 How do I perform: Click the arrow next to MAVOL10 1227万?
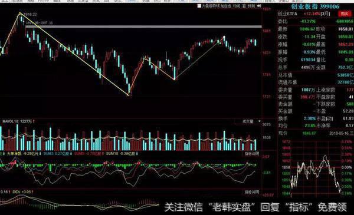(34, 121)
